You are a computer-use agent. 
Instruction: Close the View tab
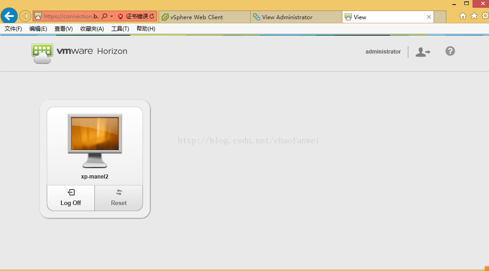pyautogui.click(x=429, y=17)
